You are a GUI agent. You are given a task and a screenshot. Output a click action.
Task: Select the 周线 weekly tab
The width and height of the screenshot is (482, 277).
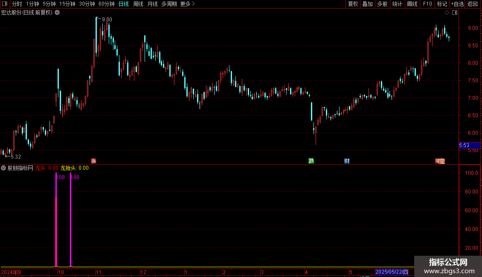(138, 4)
